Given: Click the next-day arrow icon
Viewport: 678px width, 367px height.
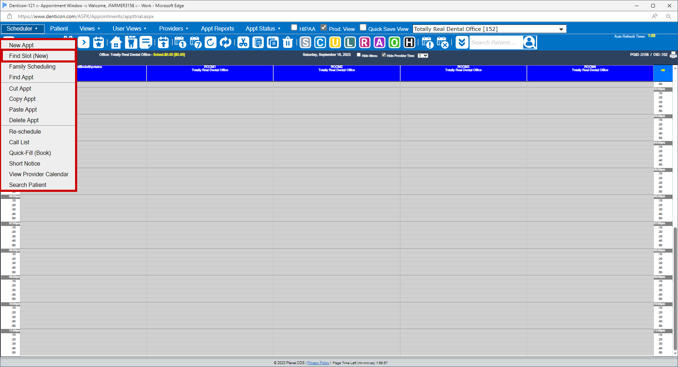Looking at the screenshot, I should 84,43.
